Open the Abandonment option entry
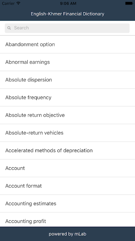This screenshot has width=135, height=241. [x=67, y=44]
